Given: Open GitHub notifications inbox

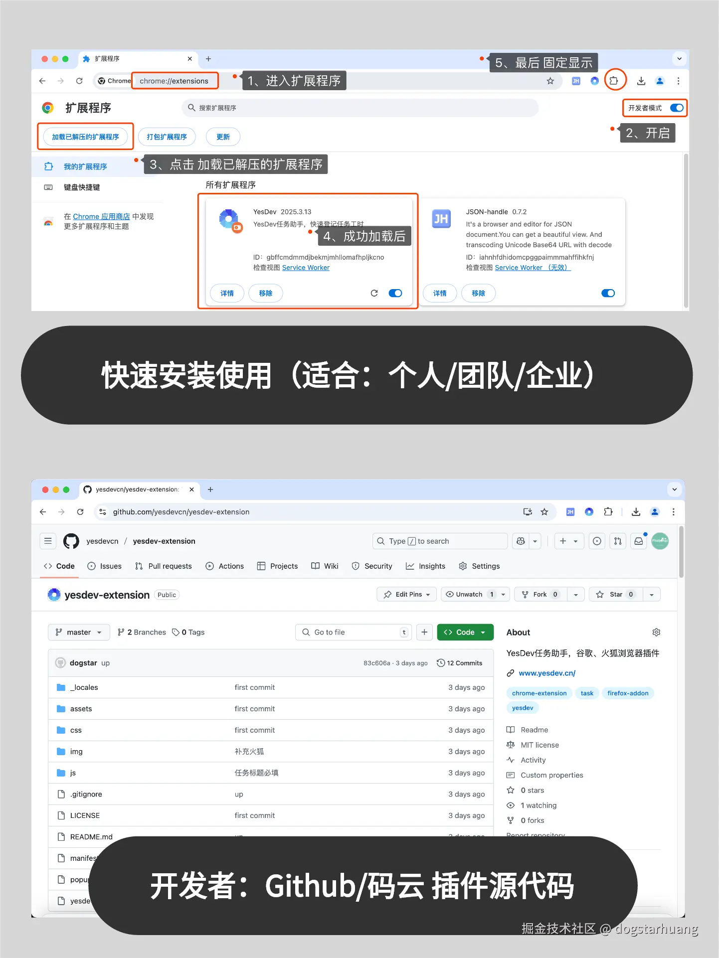Looking at the screenshot, I should click(x=639, y=541).
